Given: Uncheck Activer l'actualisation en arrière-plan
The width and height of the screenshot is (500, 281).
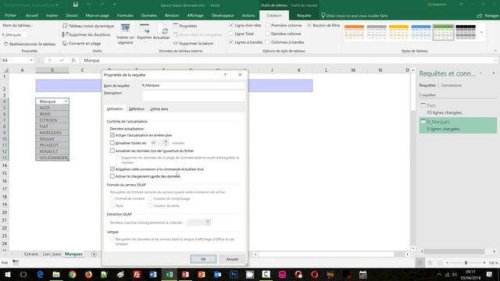Looking at the screenshot, I should [x=112, y=135].
